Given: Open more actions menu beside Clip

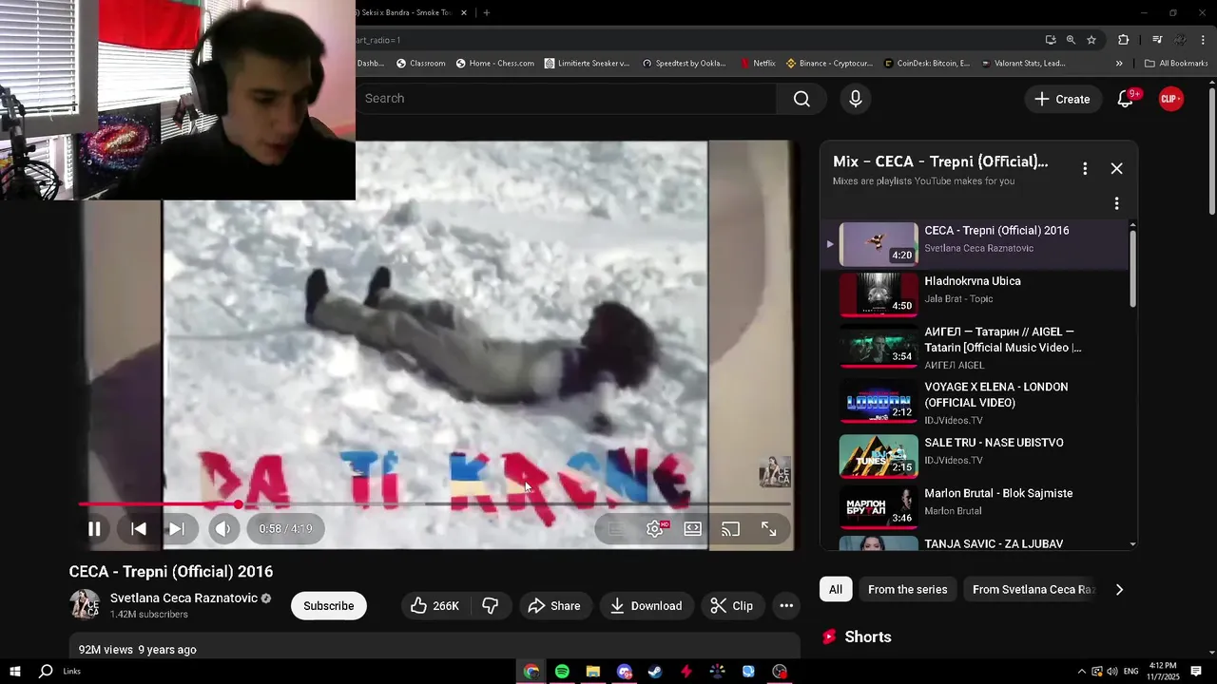Looking at the screenshot, I should pos(786,606).
